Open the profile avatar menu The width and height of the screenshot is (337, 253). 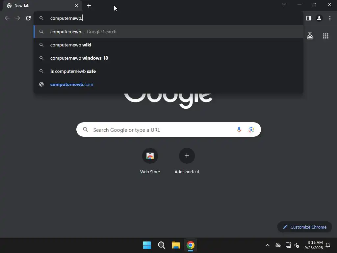pos(319,18)
